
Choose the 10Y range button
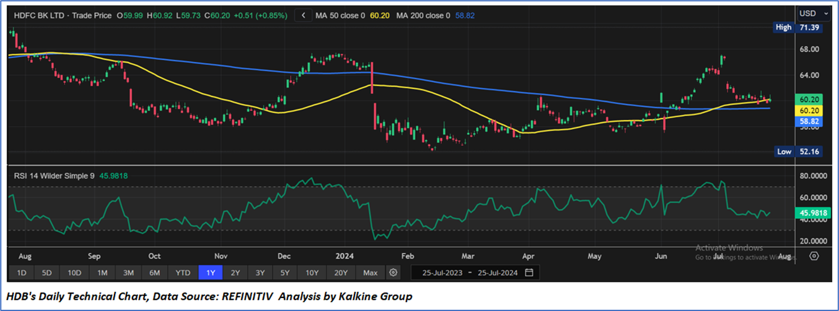312,273
